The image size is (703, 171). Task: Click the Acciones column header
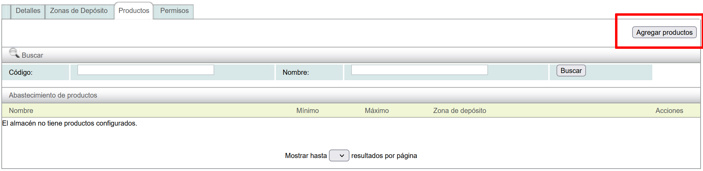(x=669, y=111)
